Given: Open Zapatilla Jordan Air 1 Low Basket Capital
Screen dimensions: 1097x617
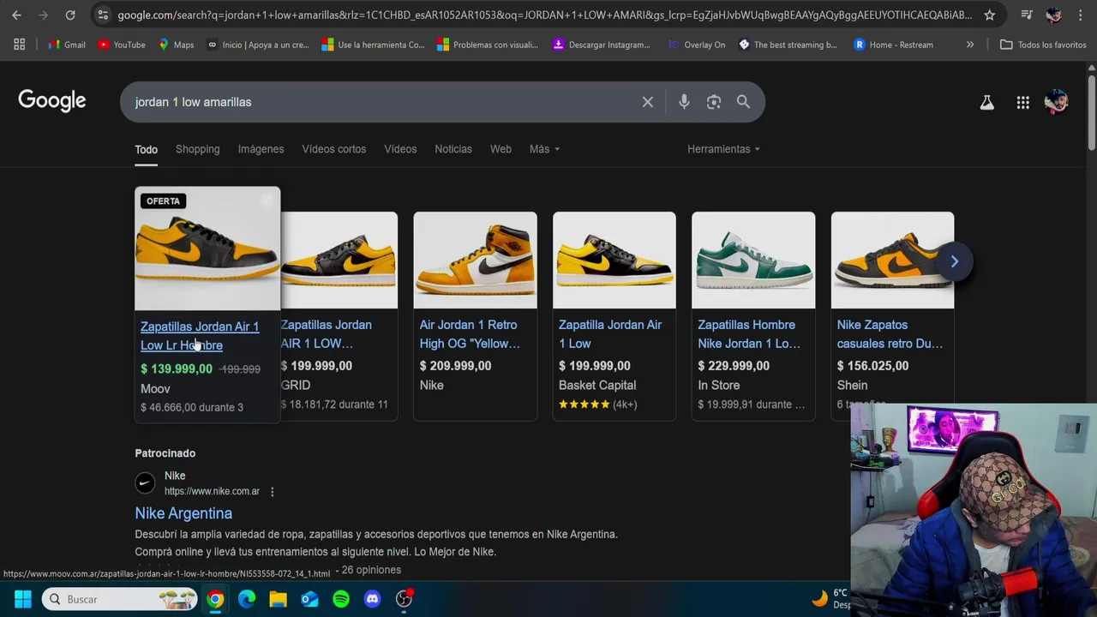Looking at the screenshot, I should (x=610, y=334).
